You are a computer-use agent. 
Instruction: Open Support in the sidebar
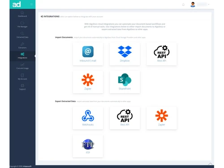click(22, 87)
